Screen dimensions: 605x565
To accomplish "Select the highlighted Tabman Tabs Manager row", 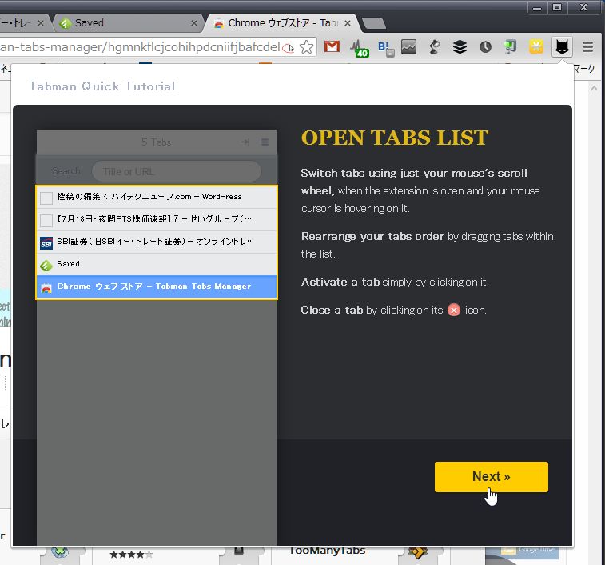I will coord(157,287).
